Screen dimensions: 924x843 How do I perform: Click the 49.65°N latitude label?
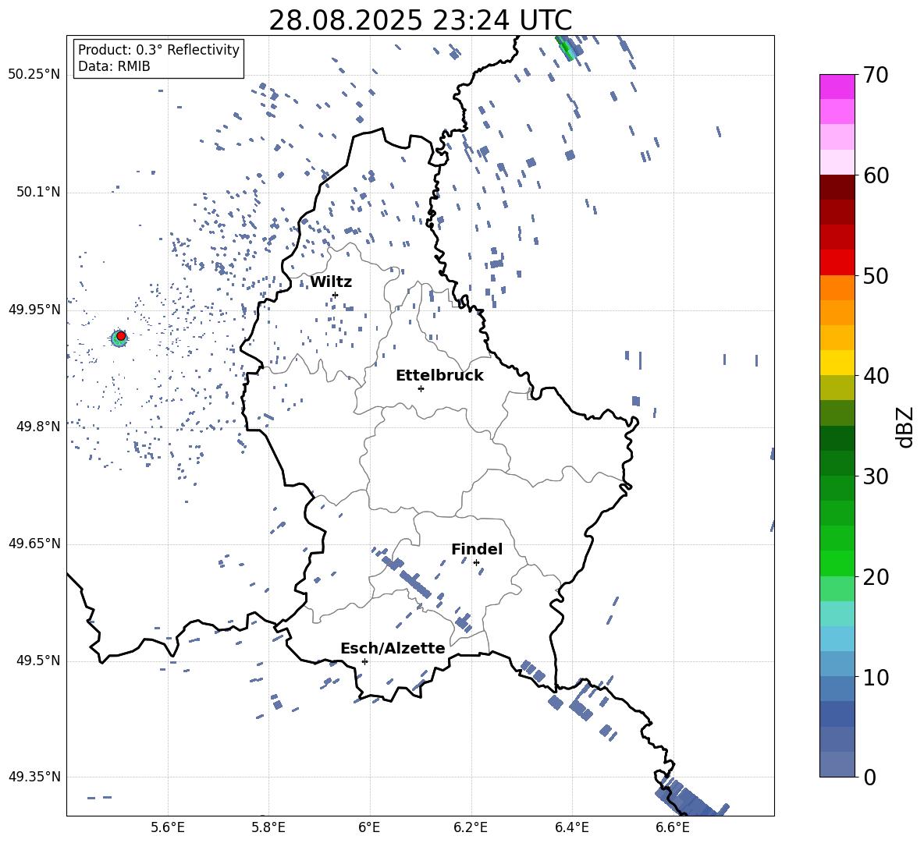(34, 543)
